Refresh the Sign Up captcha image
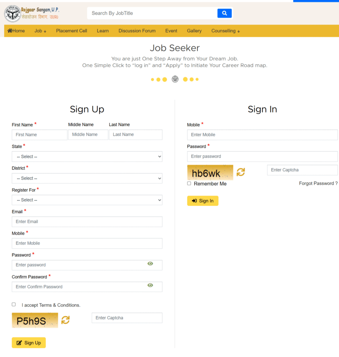The image size is (339, 357). (x=65, y=320)
